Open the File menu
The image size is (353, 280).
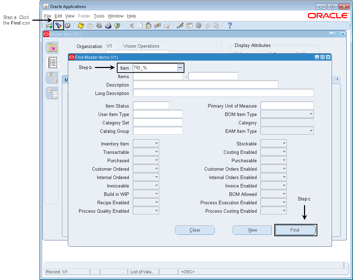point(48,16)
